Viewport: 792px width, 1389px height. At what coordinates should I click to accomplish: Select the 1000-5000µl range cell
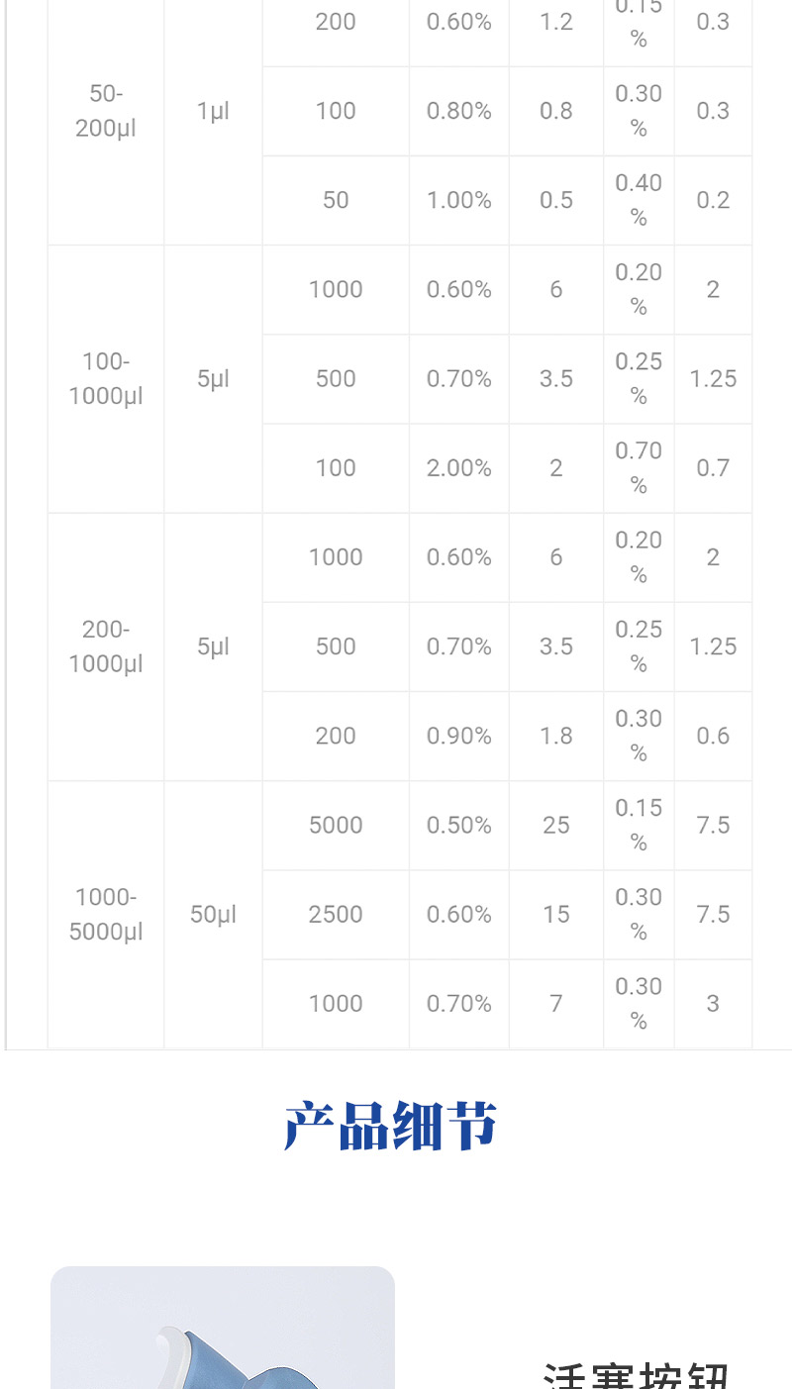[x=106, y=915]
